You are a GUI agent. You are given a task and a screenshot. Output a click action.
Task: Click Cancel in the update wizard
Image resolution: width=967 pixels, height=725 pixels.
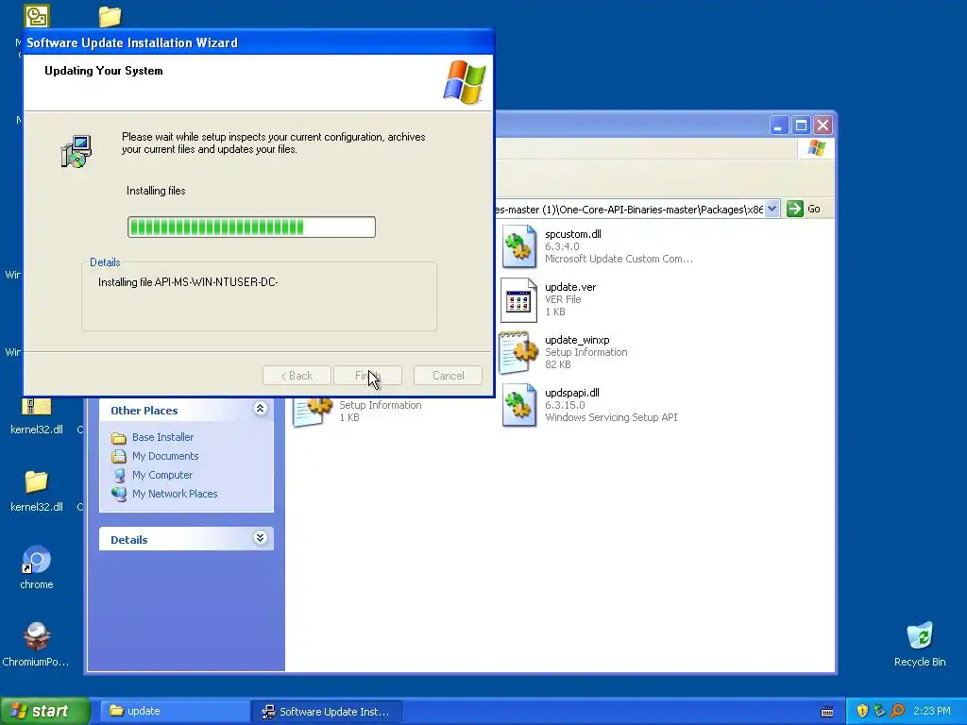[x=448, y=376]
